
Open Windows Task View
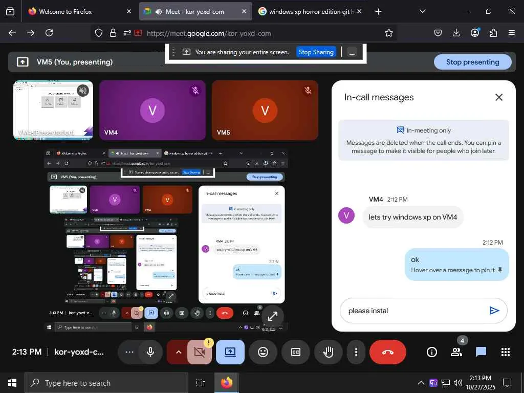(x=201, y=383)
